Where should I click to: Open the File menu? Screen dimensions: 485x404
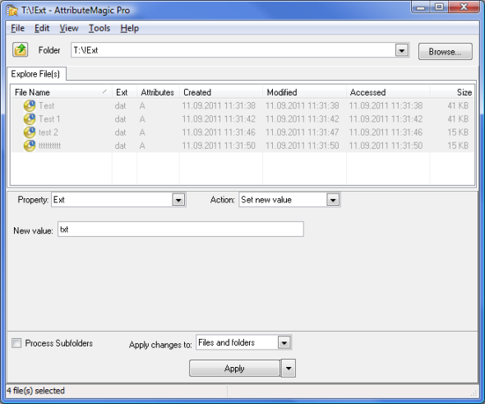pyautogui.click(x=17, y=28)
